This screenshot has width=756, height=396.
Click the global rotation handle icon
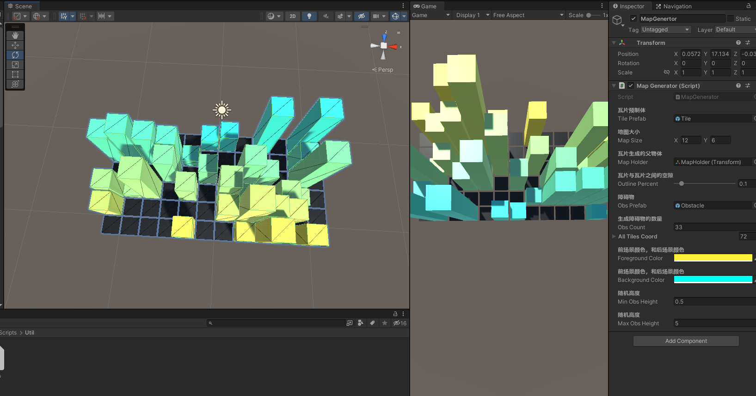(x=37, y=16)
